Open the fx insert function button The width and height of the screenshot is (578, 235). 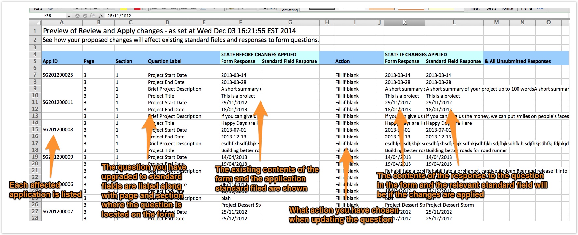(101, 16)
